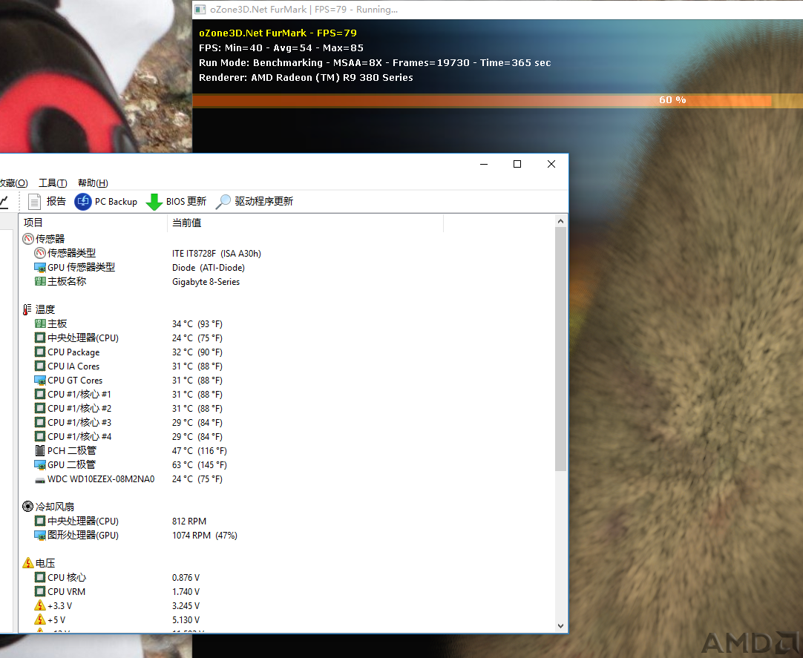Click the WDC hard drive icon
This screenshot has width=803, height=658.
point(40,480)
